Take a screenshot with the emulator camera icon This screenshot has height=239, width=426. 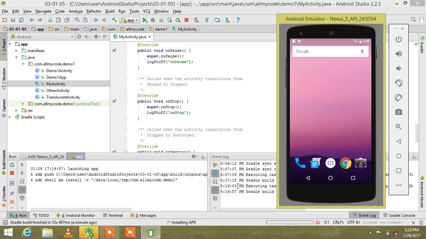tap(398, 112)
